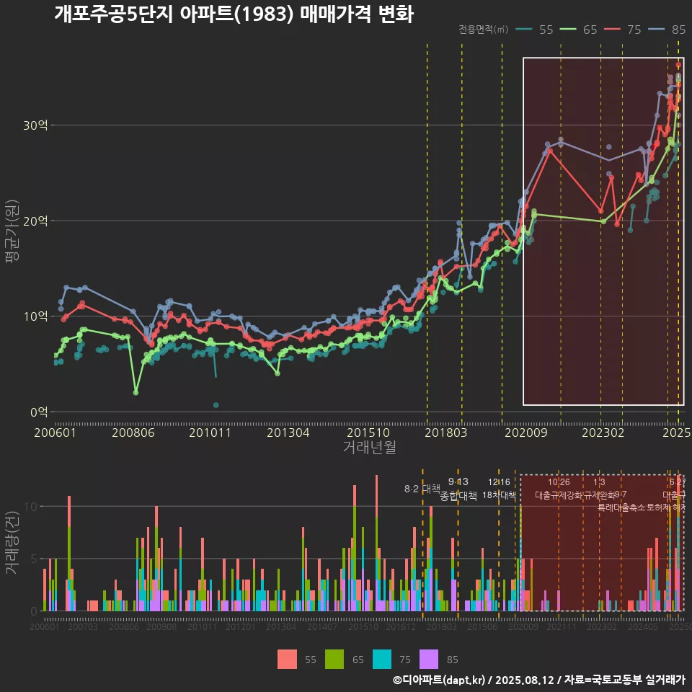The image size is (692, 692).
Task: Click the 8·2 대책 annotation
Action: 422,489
